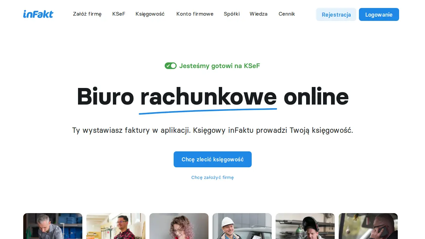Open the photo of man in plaid shirt
This screenshot has height=239, width=425.
116,226
